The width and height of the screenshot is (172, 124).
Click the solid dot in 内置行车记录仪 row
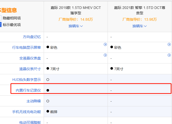pyautogui.click(x=48, y=90)
